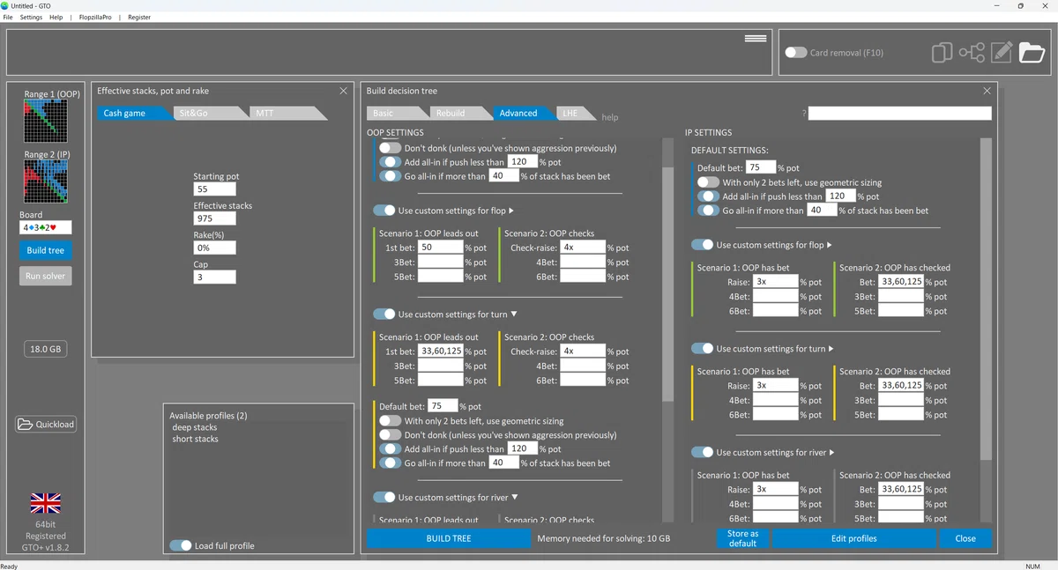Open the tree diagram icon
The height and width of the screenshot is (570, 1058).
(972, 53)
